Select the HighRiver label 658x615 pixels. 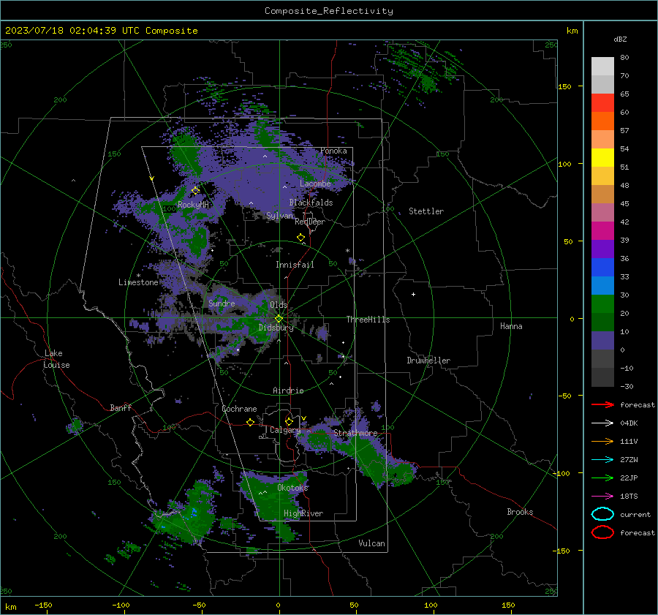[303, 513]
